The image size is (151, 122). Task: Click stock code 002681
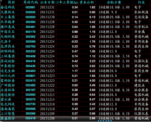tap(30, 7)
